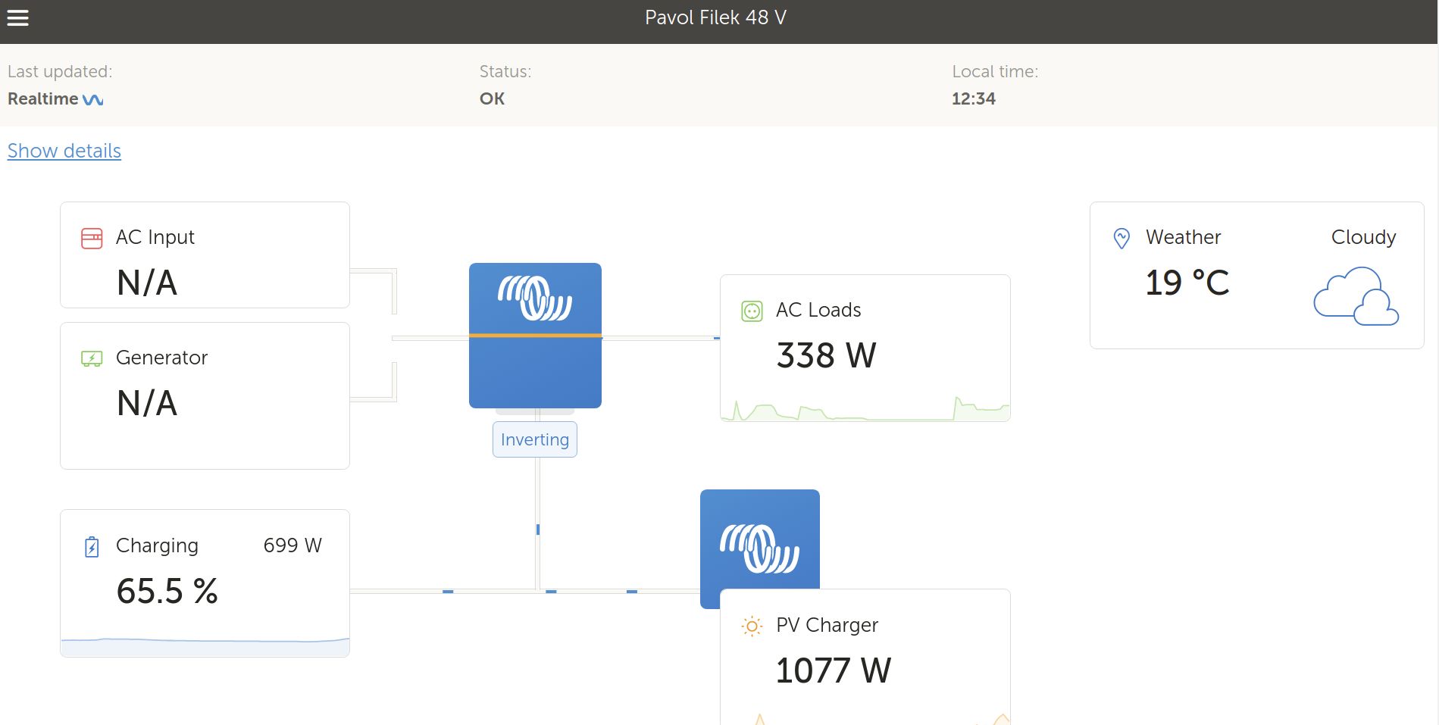Image resolution: width=1439 pixels, height=725 pixels.
Task: Open the PV Charger 1077 W reading
Action: point(833,670)
